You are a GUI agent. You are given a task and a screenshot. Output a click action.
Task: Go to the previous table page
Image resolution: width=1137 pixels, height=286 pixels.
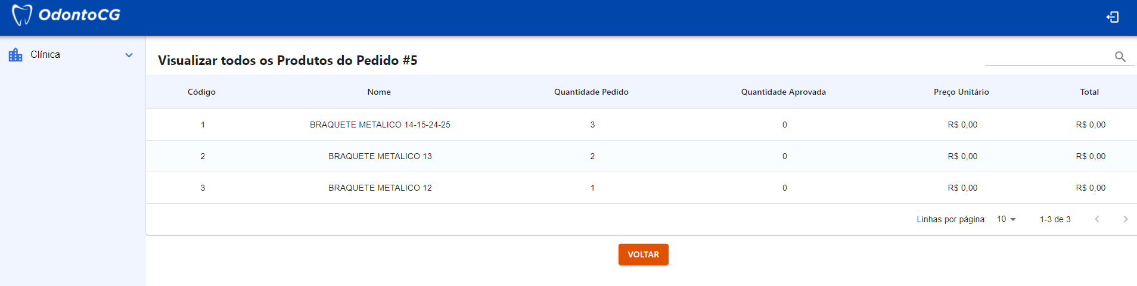click(x=1096, y=219)
